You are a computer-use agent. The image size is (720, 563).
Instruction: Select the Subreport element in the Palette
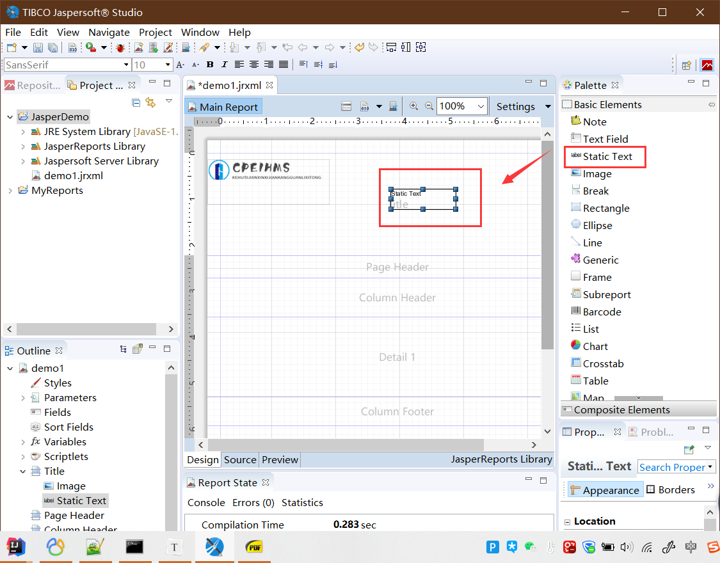pyautogui.click(x=605, y=294)
